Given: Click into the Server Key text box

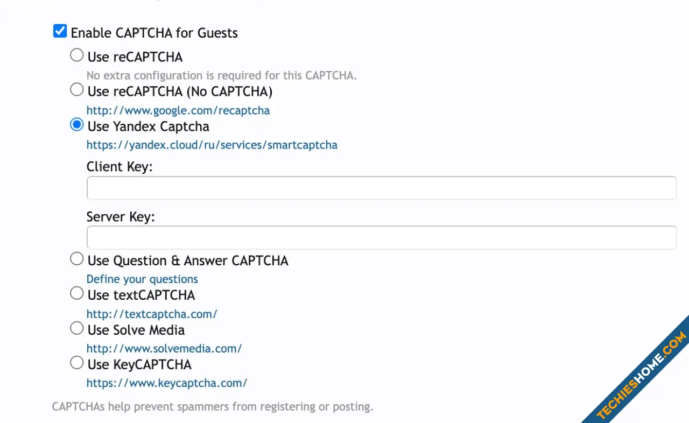Looking at the screenshot, I should pyautogui.click(x=381, y=237).
